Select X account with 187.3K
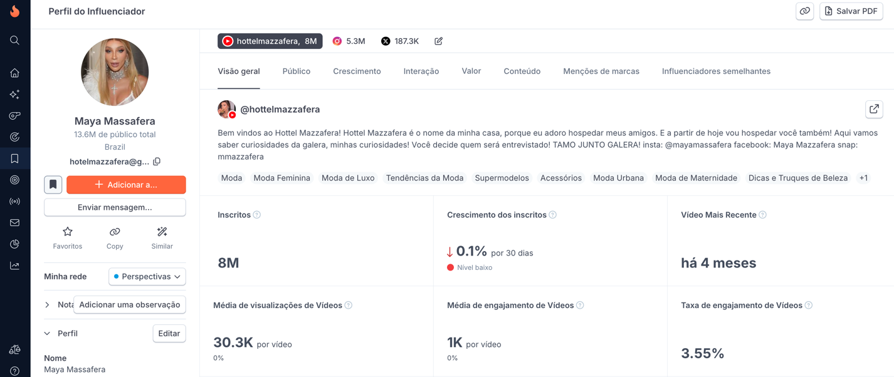 point(400,41)
